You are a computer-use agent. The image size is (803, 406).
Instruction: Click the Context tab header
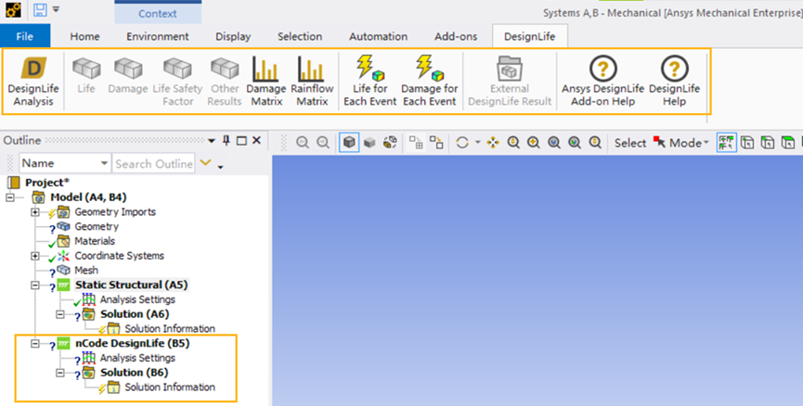pos(158,13)
